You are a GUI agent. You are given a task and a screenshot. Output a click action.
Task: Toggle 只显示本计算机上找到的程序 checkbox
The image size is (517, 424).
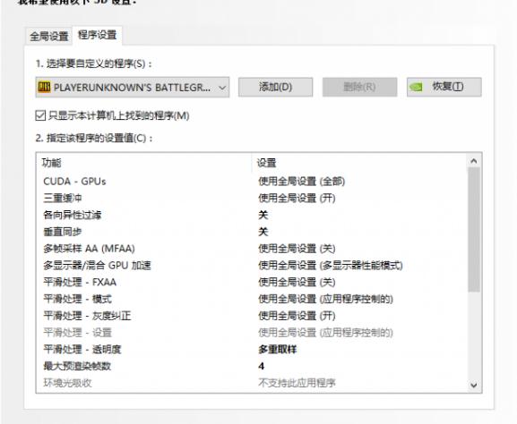pyautogui.click(x=40, y=115)
